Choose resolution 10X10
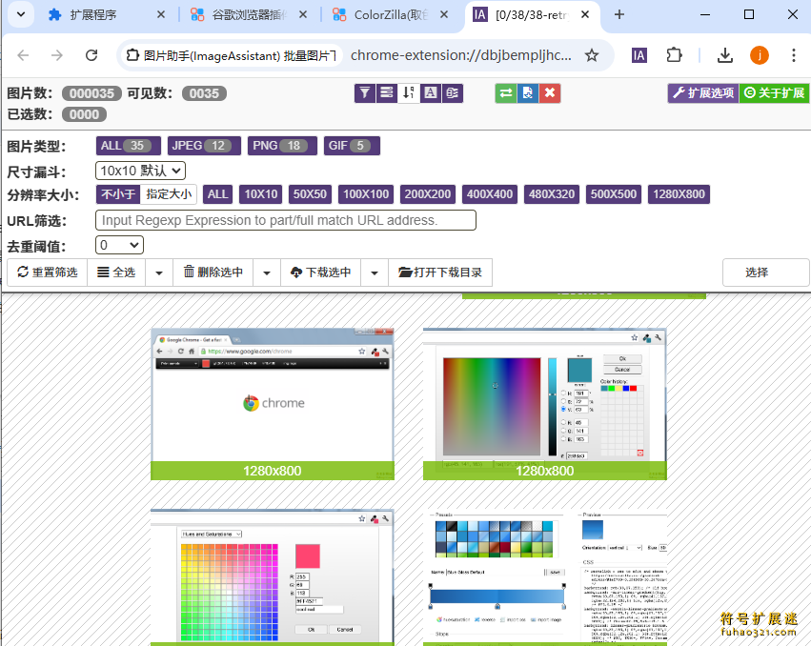This screenshot has height=646, width=811. point(261,194)
